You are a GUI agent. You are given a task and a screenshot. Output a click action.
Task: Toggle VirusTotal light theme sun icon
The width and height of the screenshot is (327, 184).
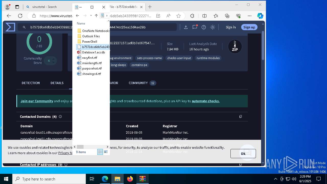[x=213, y=27]
